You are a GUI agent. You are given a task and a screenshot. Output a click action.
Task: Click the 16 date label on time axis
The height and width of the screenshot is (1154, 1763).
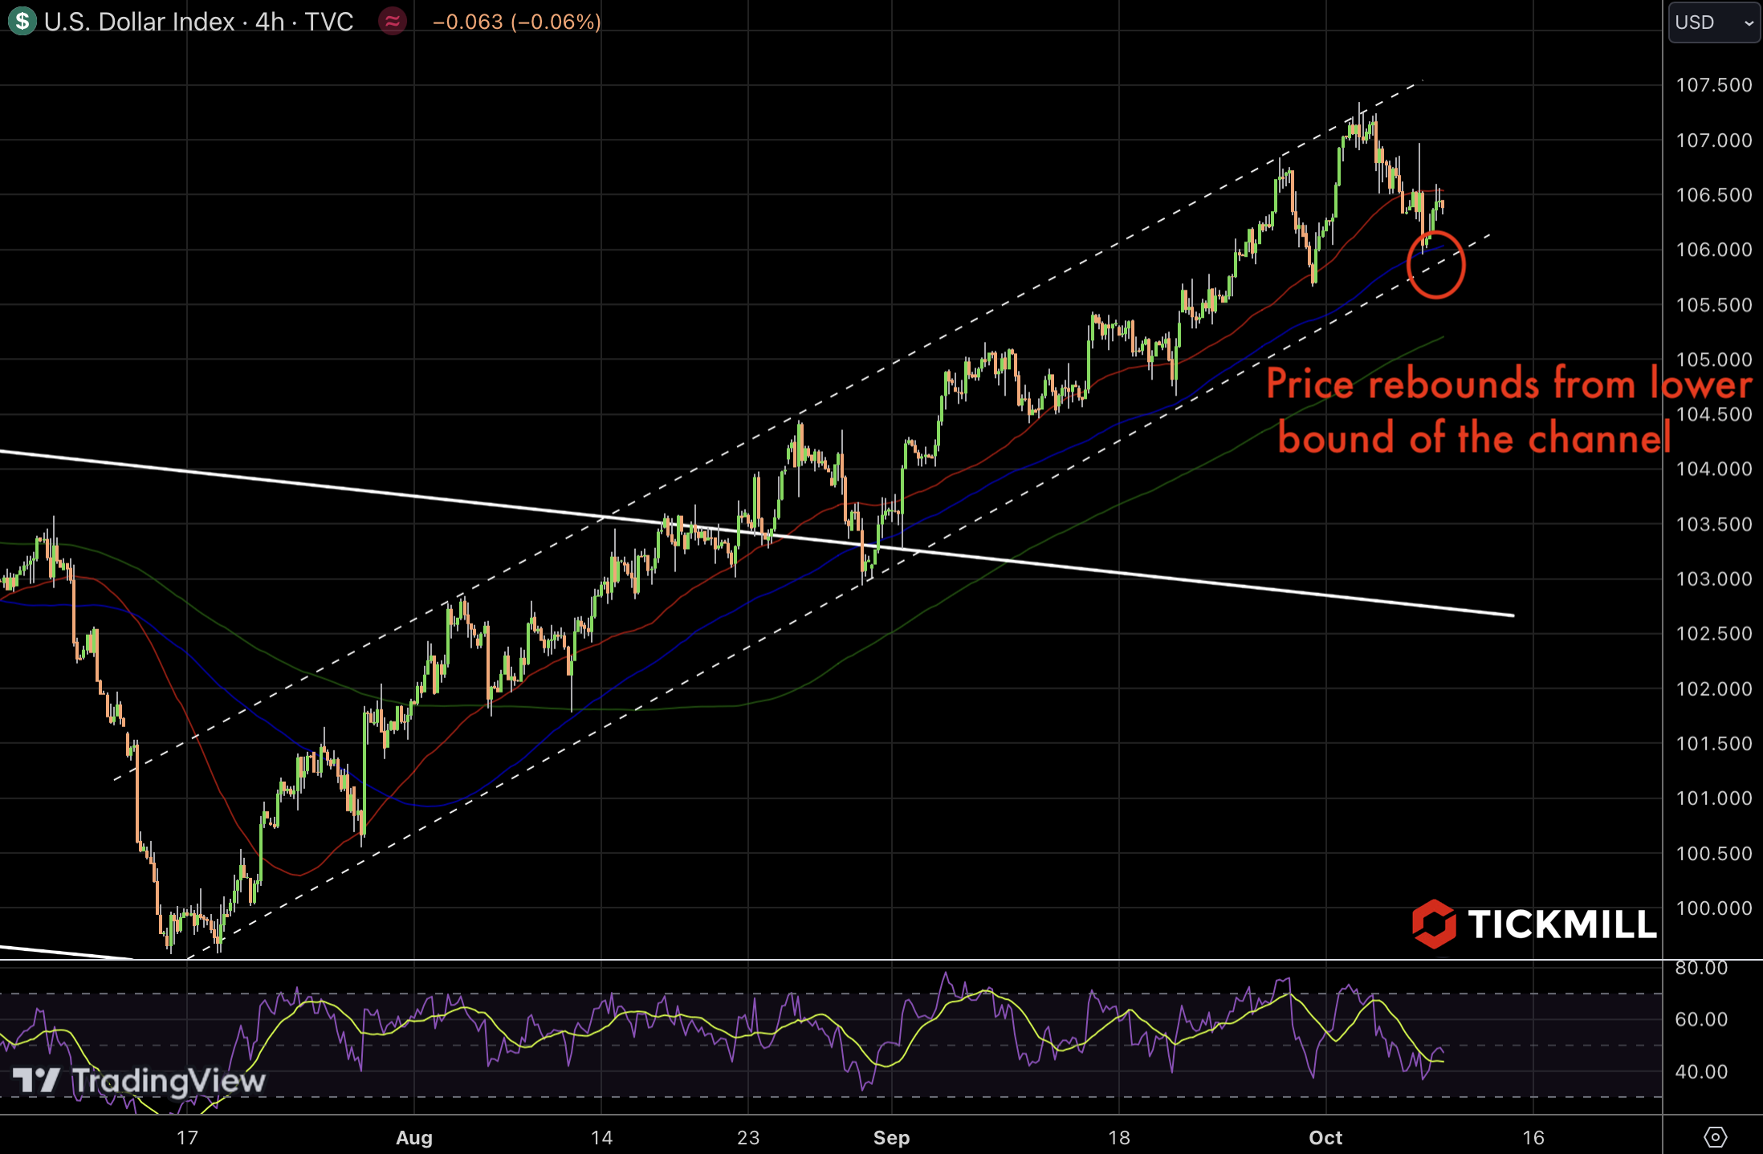click(x=1533, y=1137)
